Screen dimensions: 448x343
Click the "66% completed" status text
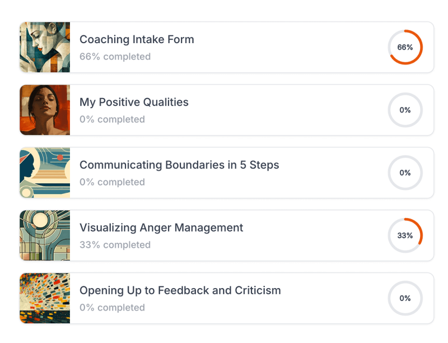coord(115,57)
